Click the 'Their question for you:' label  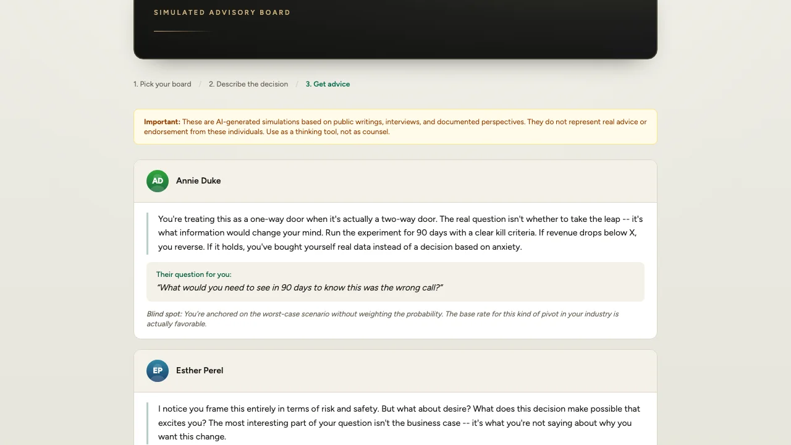point(194,274)
